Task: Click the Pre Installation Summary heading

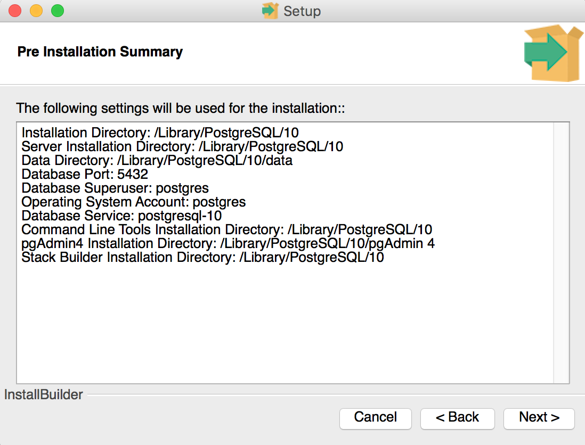Action: pyautogui.click(x=100, y=52)
